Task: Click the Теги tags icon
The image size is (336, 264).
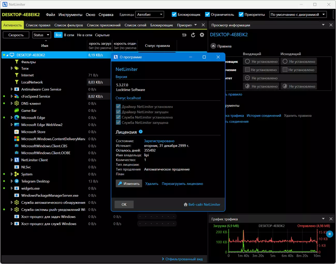Action: point(17,68)
